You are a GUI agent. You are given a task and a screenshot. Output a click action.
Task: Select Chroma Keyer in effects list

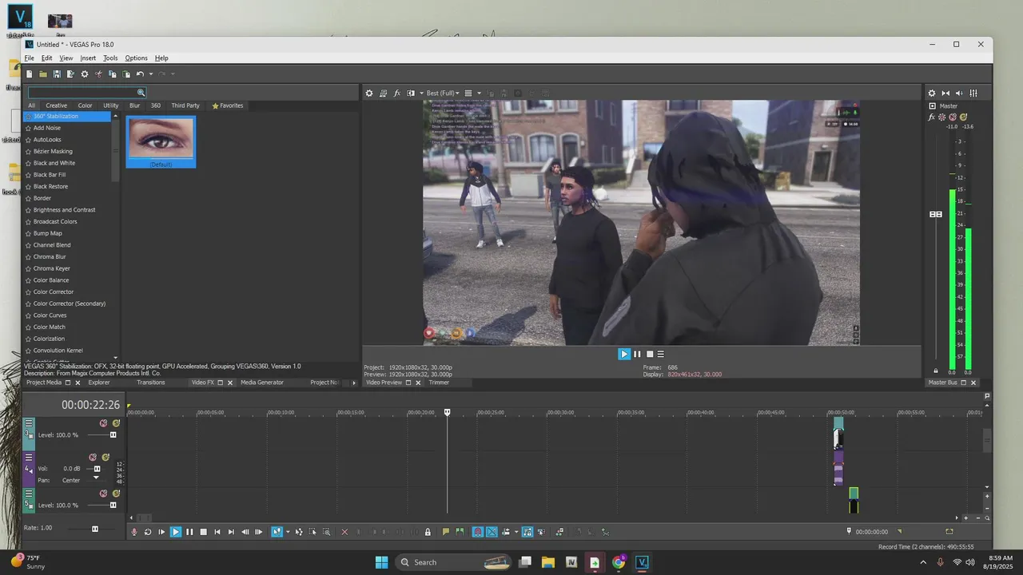[52, 268]
